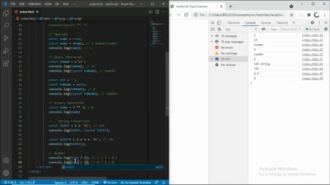Toggle DevTools inspect element picker

pyautogui.click(x=212, y=23)
